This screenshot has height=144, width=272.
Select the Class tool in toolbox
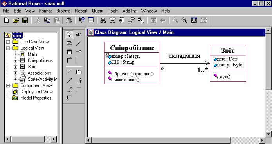point(69,52)
